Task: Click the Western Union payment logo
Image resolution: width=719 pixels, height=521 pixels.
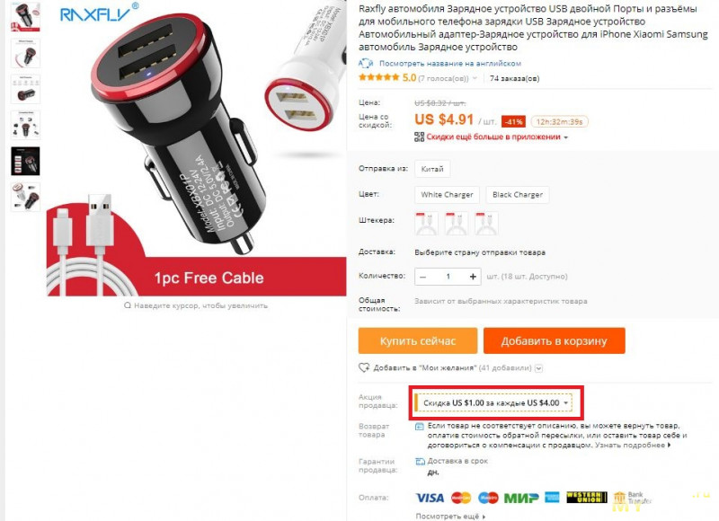Action: 587,497
